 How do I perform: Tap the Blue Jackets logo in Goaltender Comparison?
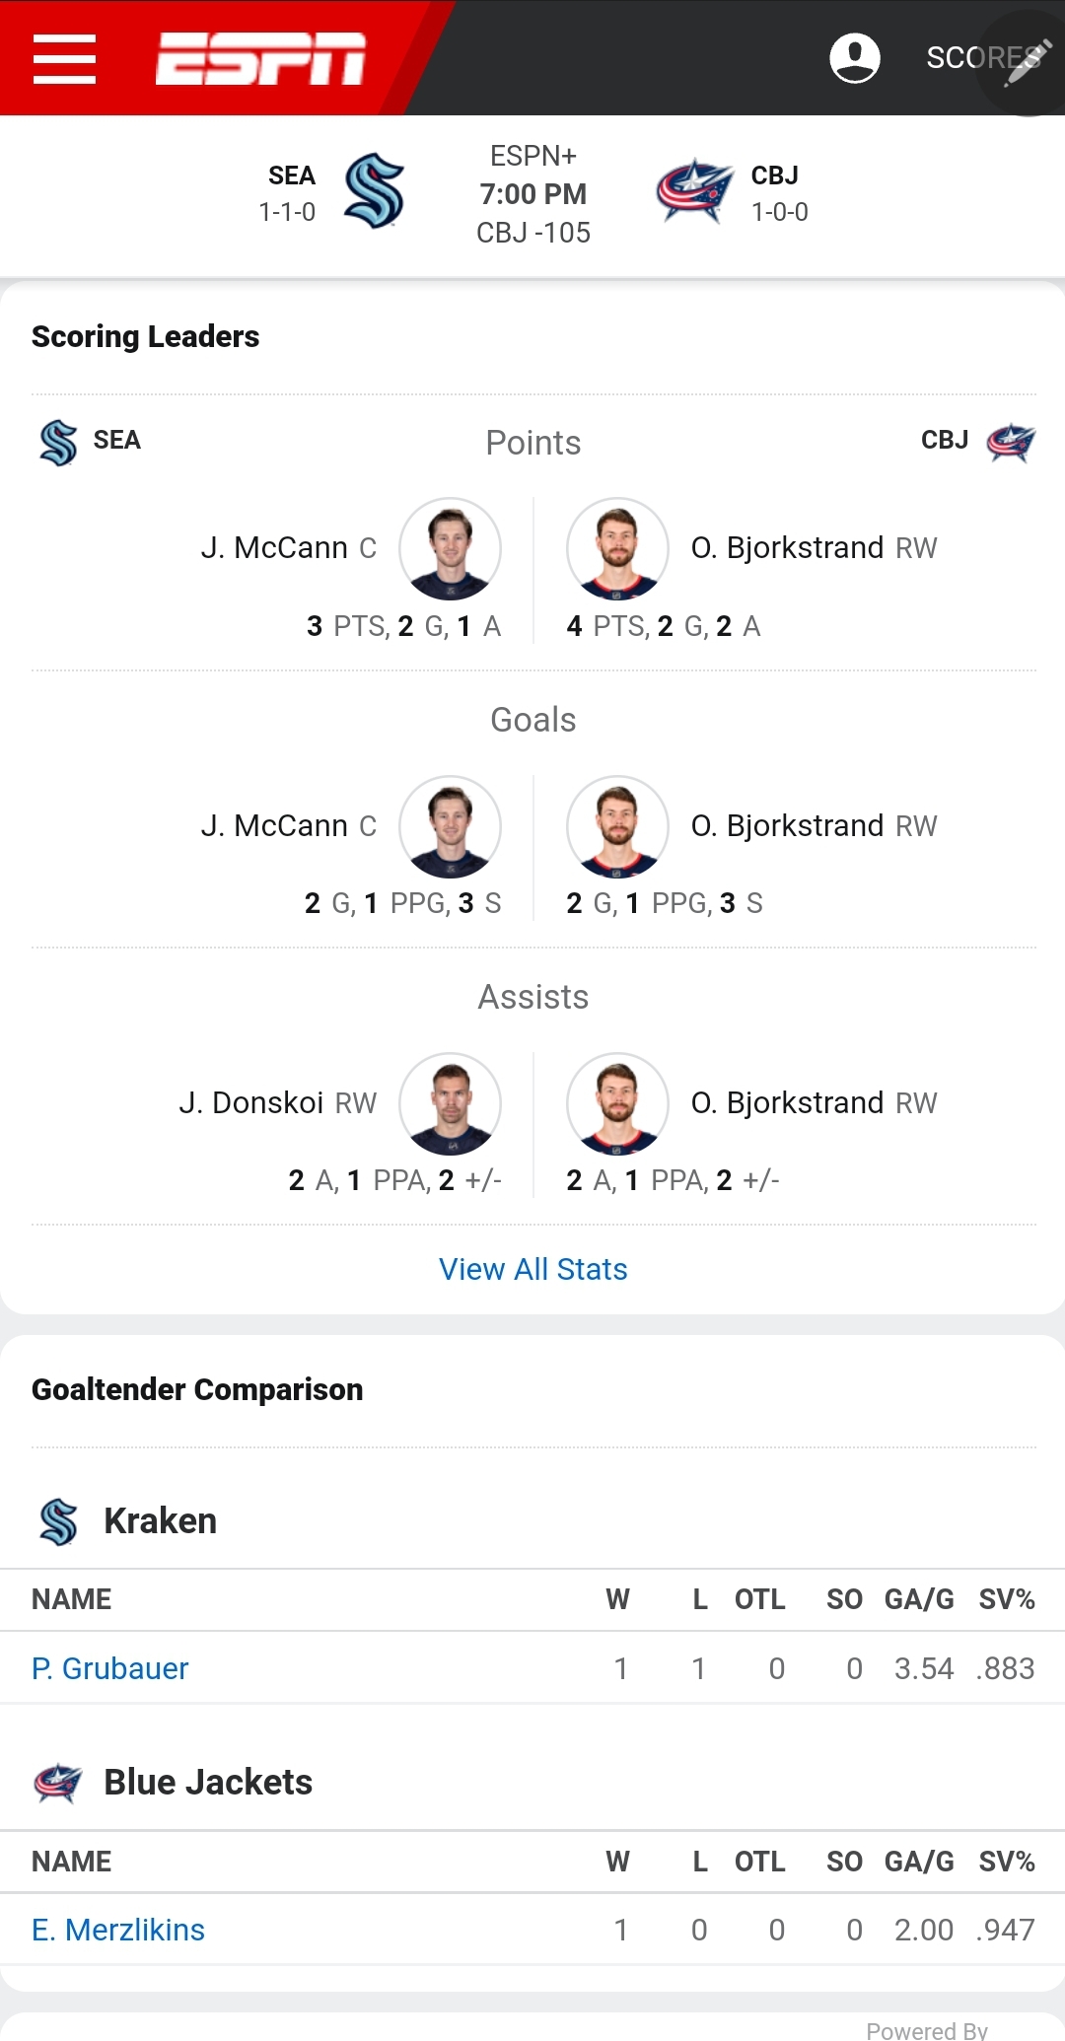[58, 1783]
